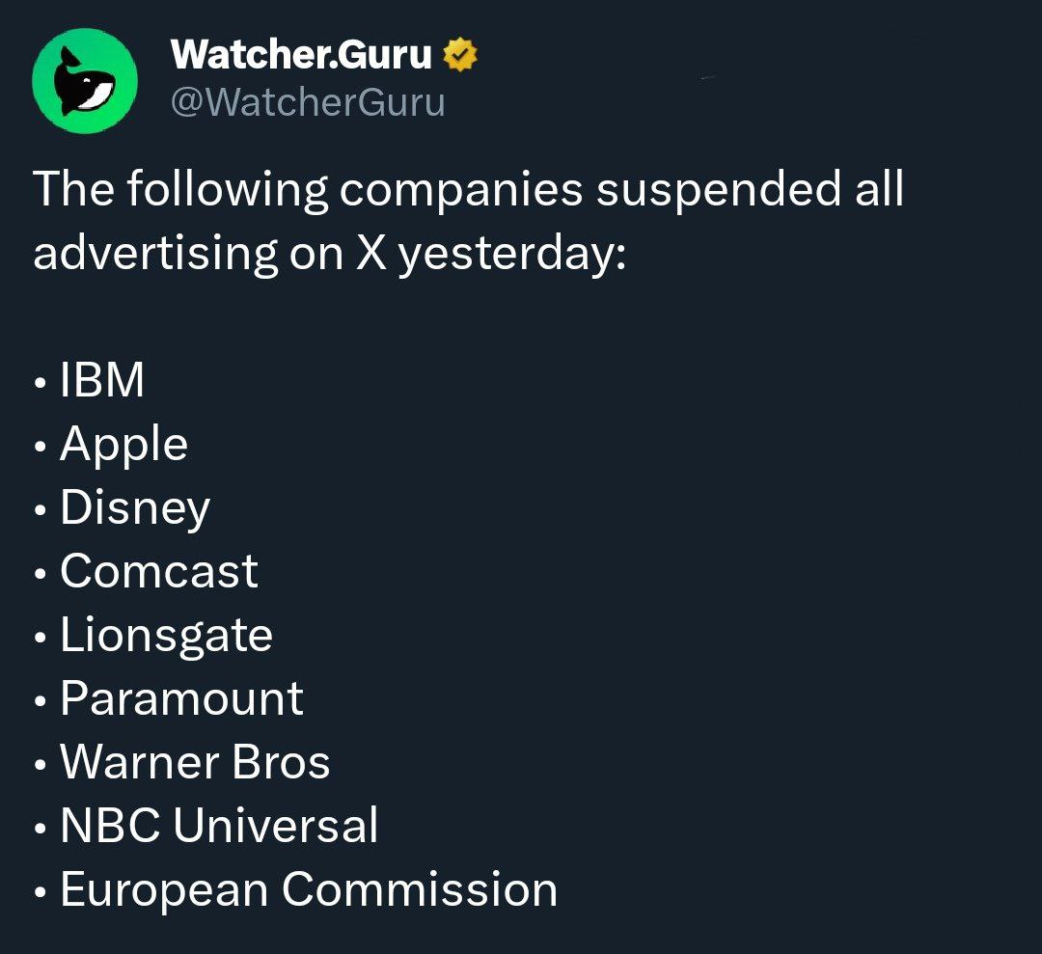Select the Warner Bros list entry
This screenshot has width=1042, height=954.
point(195,762)
